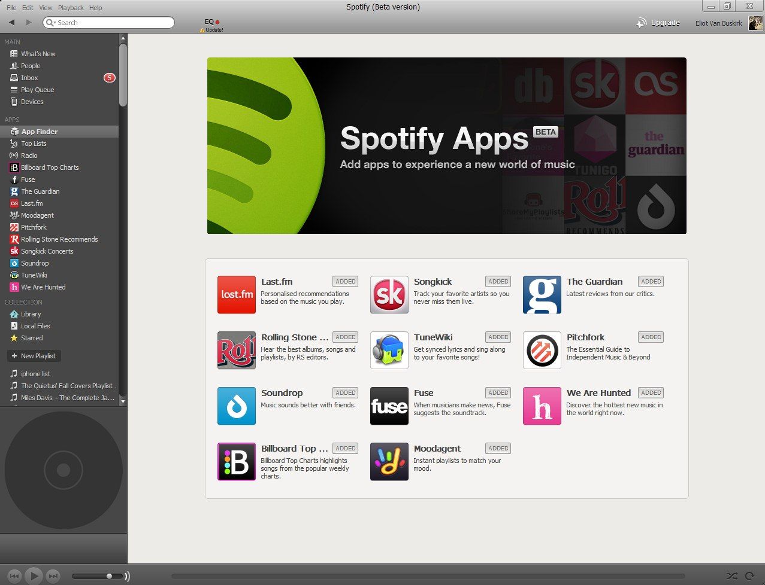Click The Guardian app tile icon

tap(542, 295)
